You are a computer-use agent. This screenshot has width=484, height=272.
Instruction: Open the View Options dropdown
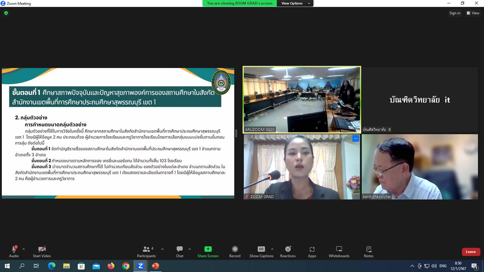[295, 3]
